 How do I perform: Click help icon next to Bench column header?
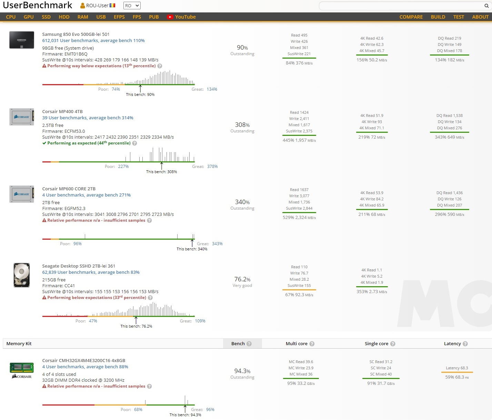click(x=249, y=344)
